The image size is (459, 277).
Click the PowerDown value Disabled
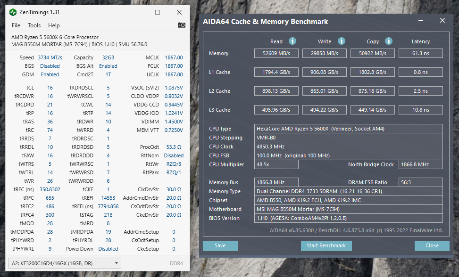click(x=108, y=249)
